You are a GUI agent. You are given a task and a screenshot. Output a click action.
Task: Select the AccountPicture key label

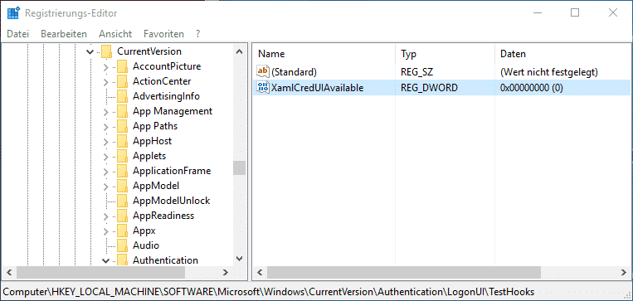pos(167,66)
